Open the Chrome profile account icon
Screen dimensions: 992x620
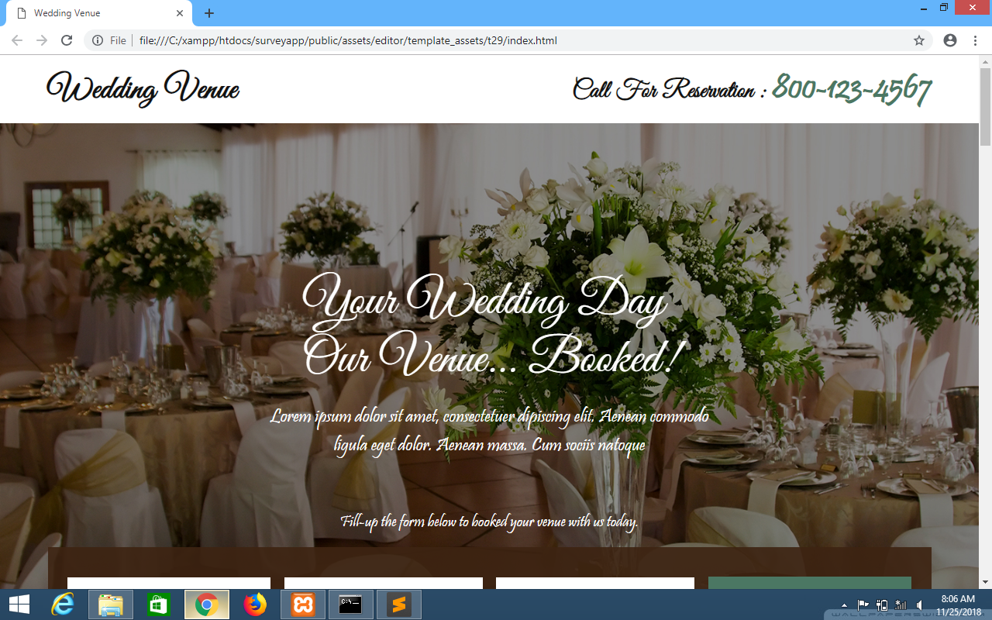pos(950,40)
